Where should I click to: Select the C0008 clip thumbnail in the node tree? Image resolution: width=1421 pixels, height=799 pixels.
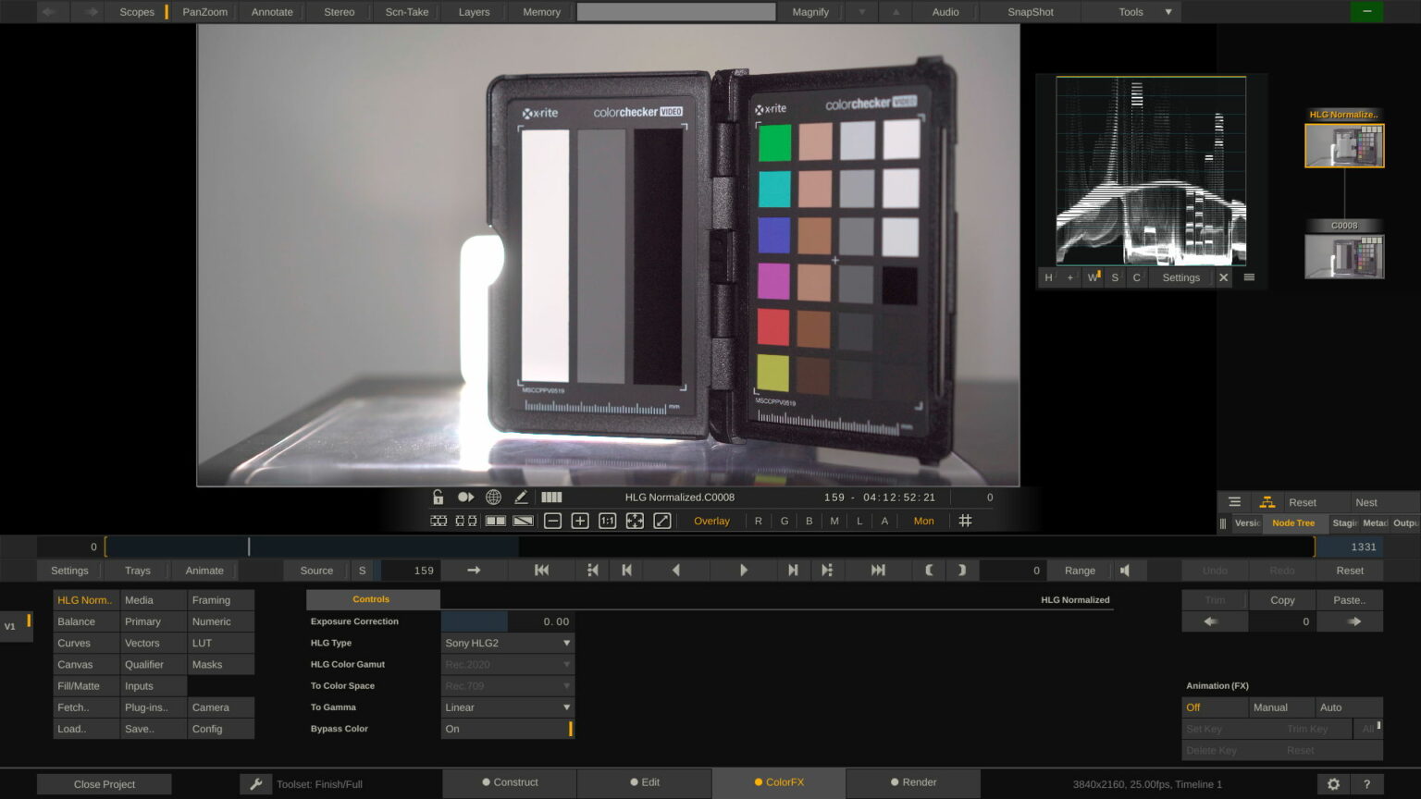tap(1343, 253)
